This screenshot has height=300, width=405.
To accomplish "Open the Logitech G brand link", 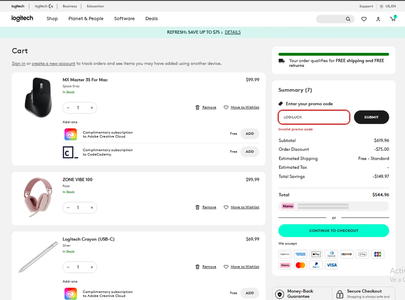I will point(44,6).
